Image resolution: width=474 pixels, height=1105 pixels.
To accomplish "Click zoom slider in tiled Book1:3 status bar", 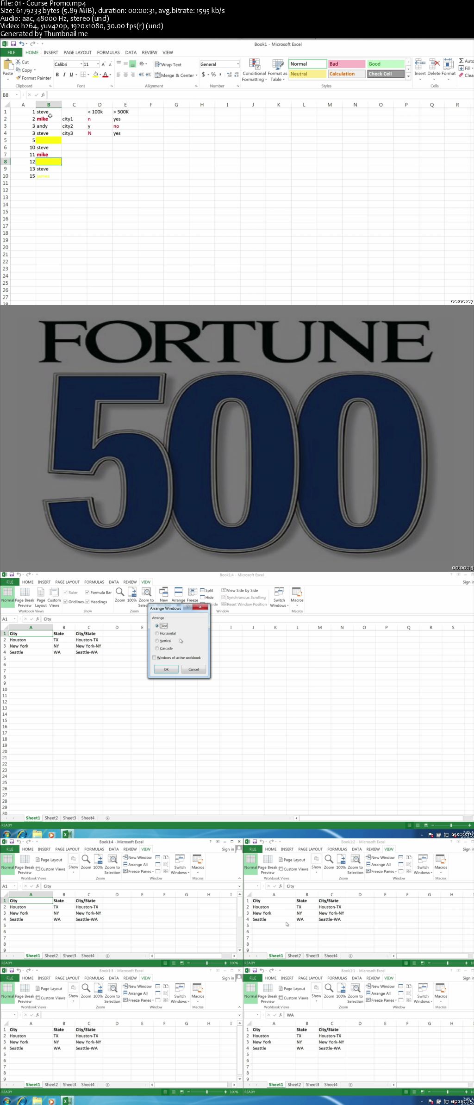I will click(207, 1092).
